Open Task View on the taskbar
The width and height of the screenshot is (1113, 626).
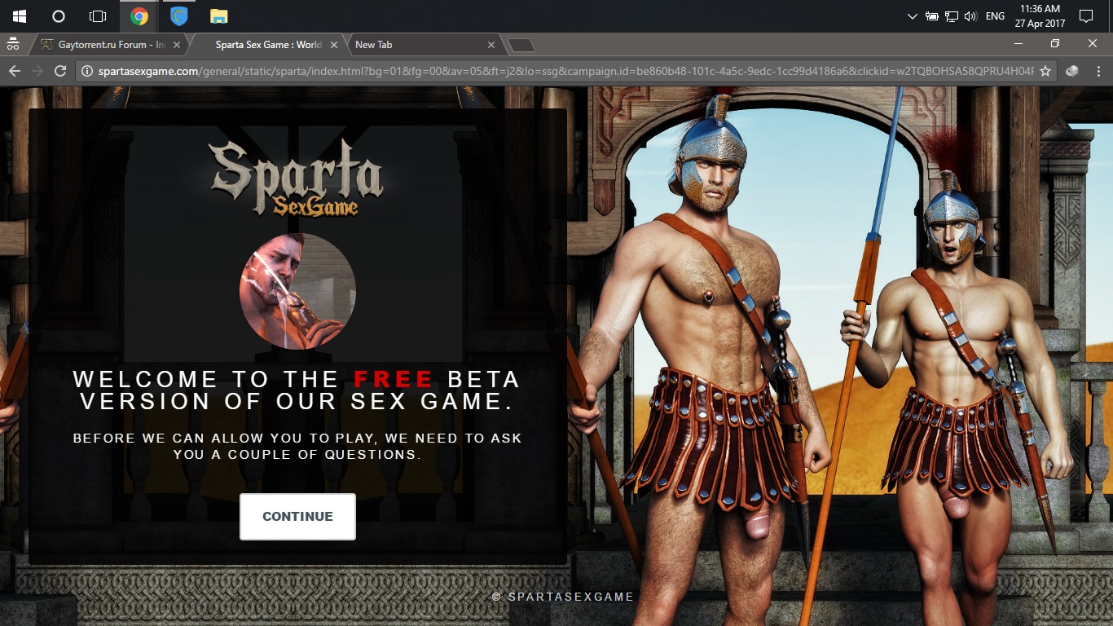[x=97, y=15]
